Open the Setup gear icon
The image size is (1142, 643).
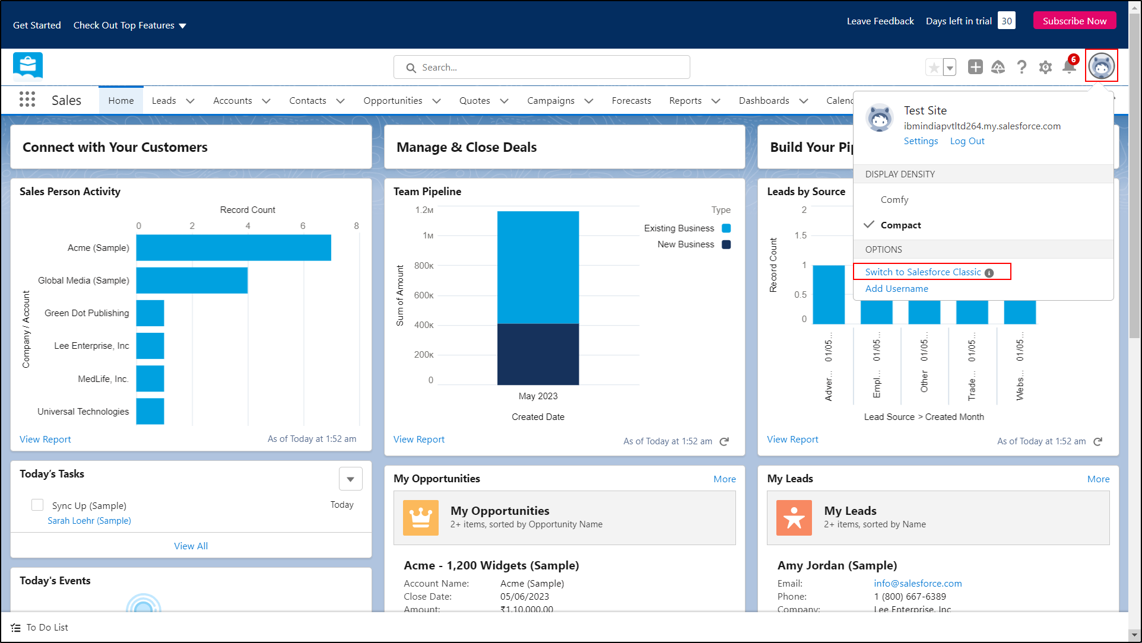pyautogui.click(x=1045, y=67)
